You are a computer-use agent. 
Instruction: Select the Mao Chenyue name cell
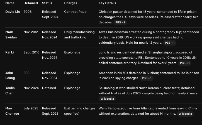tap(12, 111)
